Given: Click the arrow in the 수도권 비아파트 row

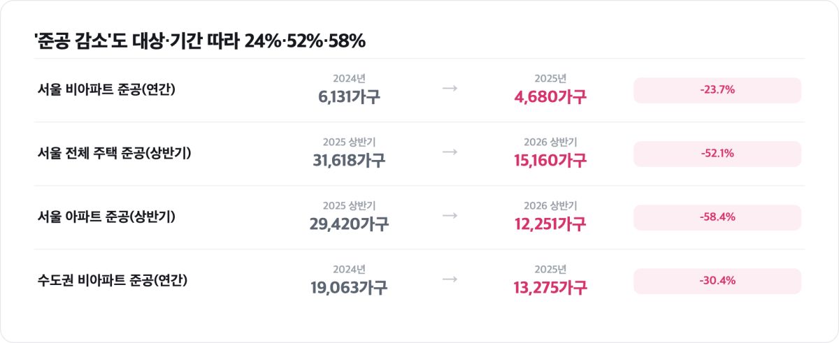Looking at the screenshot, I should [x=450, y=280].
